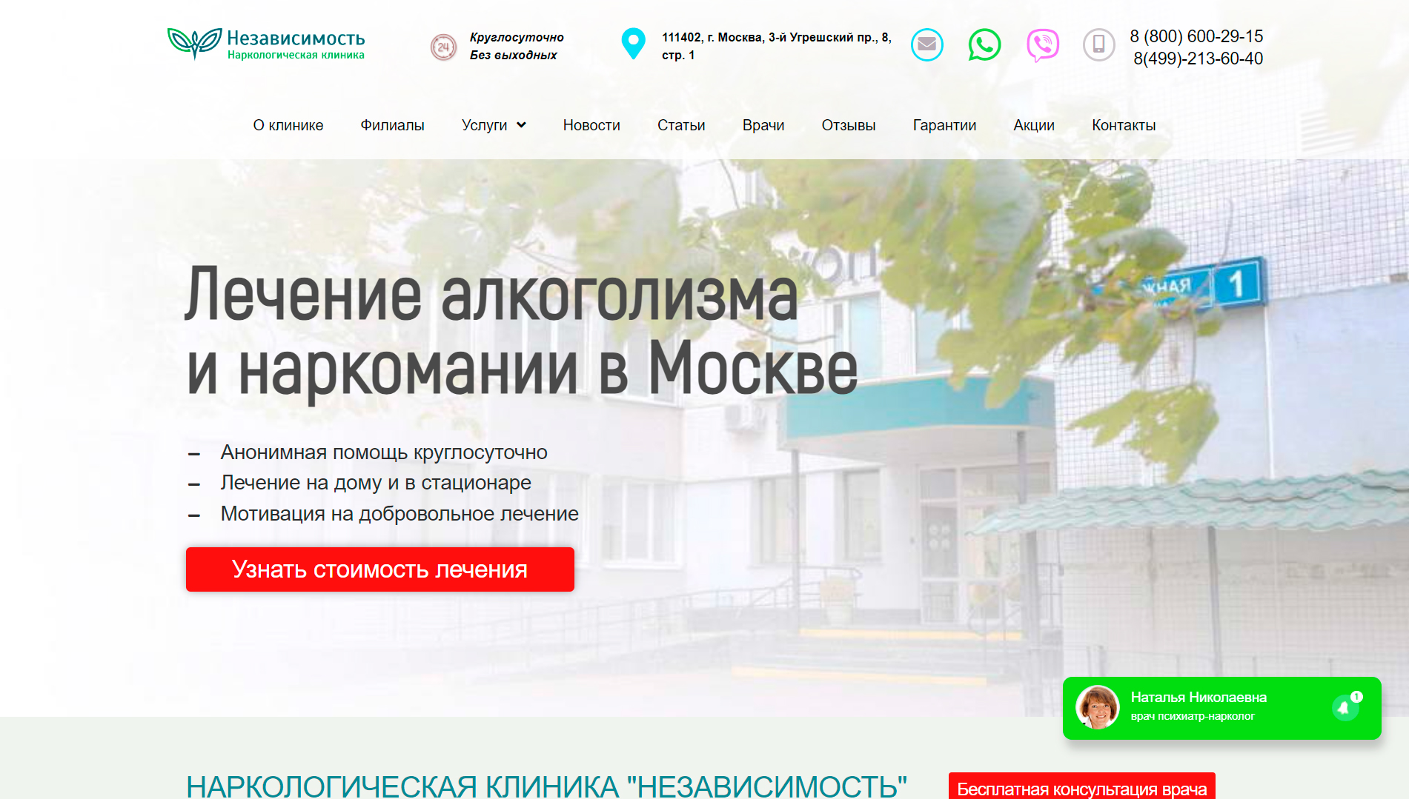Click Наталья Николаевна doctor avatar

pyautogui.click(x=1097, y=708)
